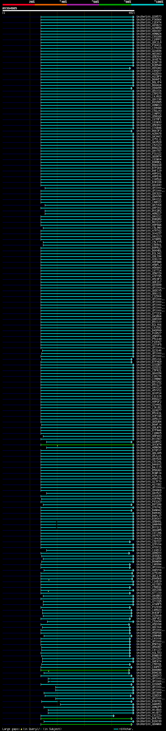Select the UniRef100_A6S463 label

coord(149,54)
